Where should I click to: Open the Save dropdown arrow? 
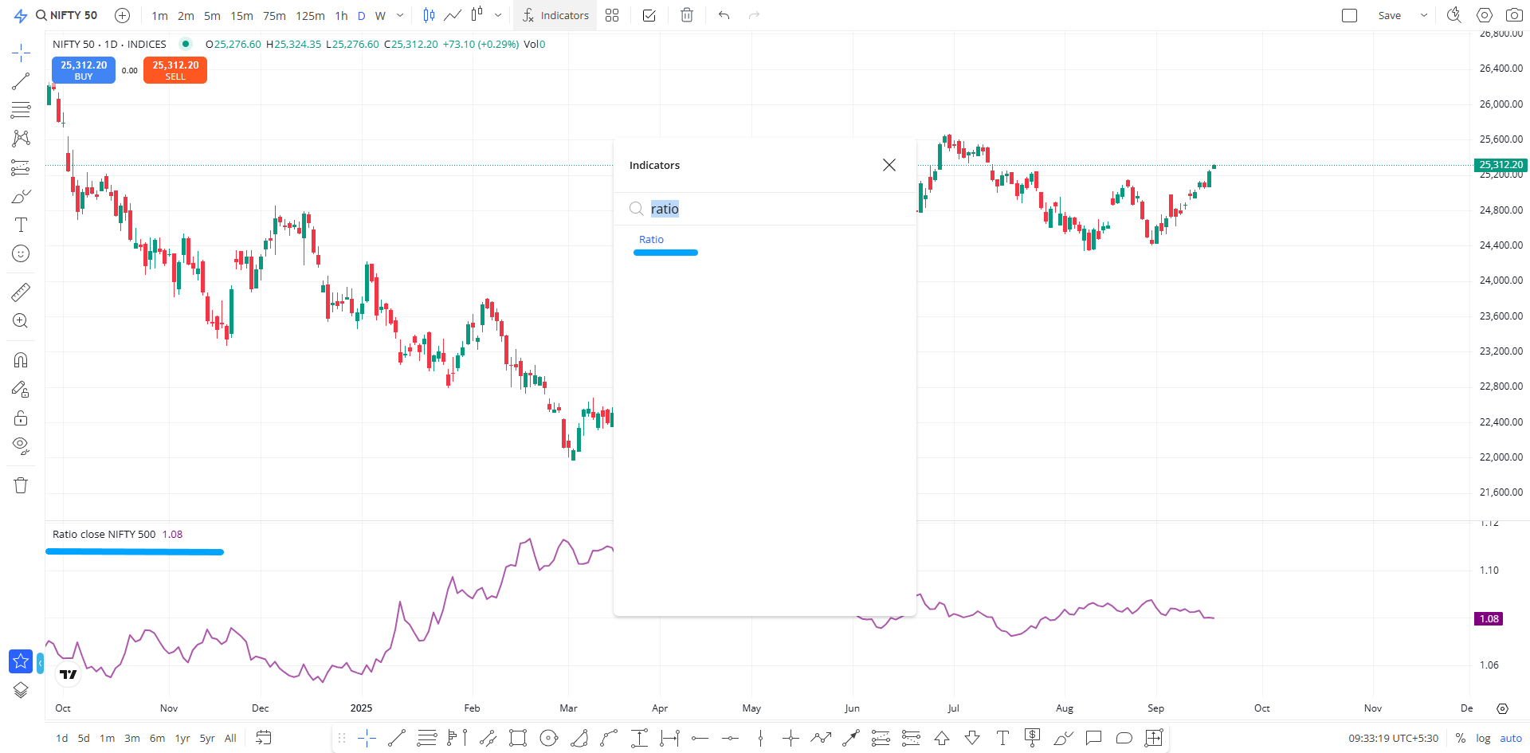point(1424,15)
